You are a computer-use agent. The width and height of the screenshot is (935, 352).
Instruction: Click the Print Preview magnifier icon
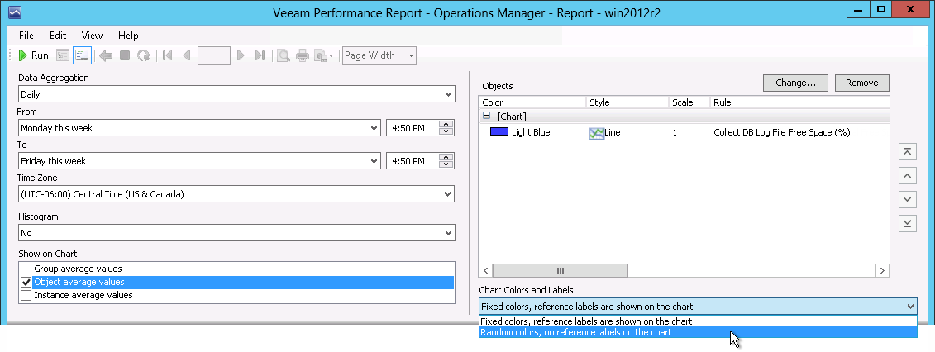point(284,55)
